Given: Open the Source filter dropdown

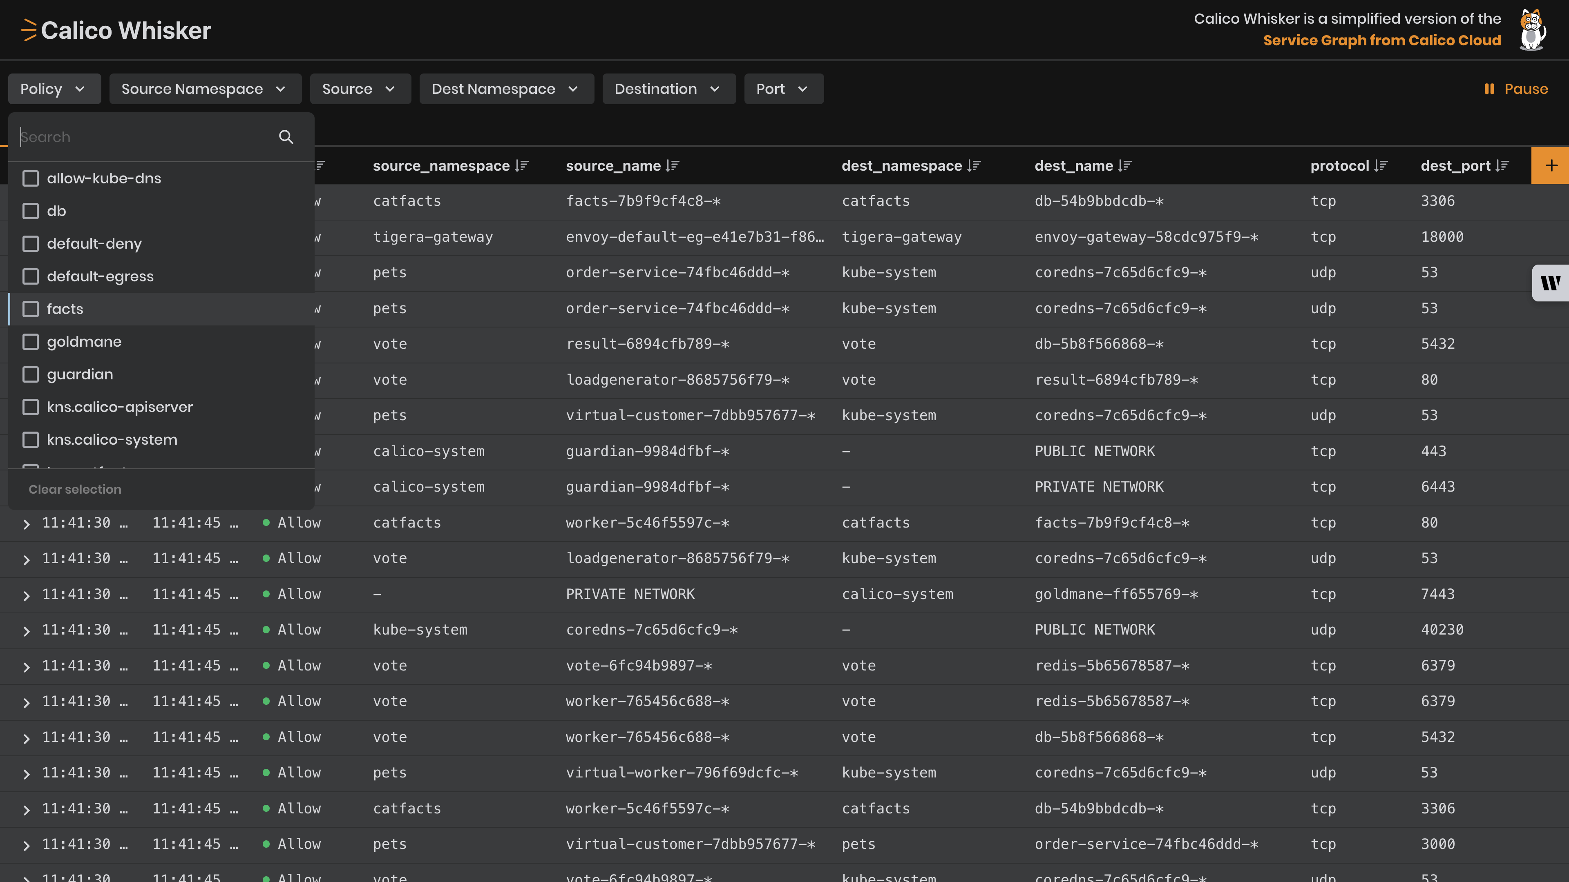Looking at the screenshot, I should point(360,89).
